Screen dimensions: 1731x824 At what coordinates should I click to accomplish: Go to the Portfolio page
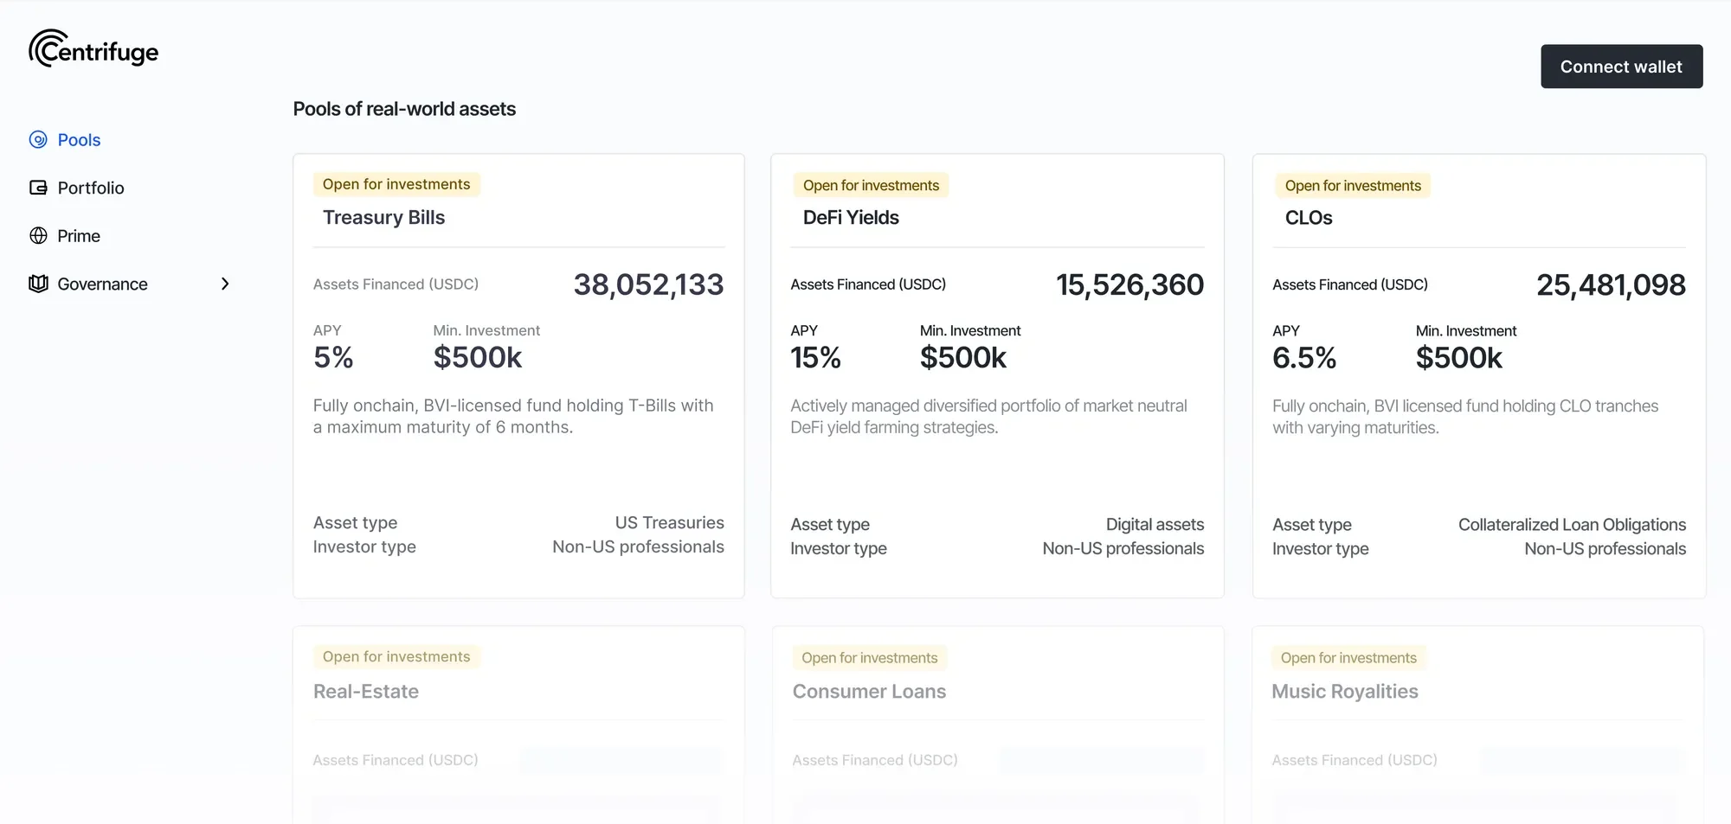pos(91,188)
